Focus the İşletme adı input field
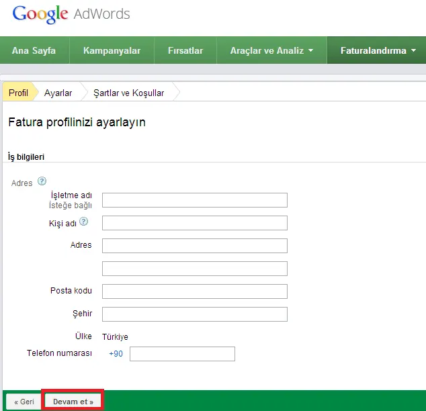Screen dimensions: 426x411 point(195,200)
